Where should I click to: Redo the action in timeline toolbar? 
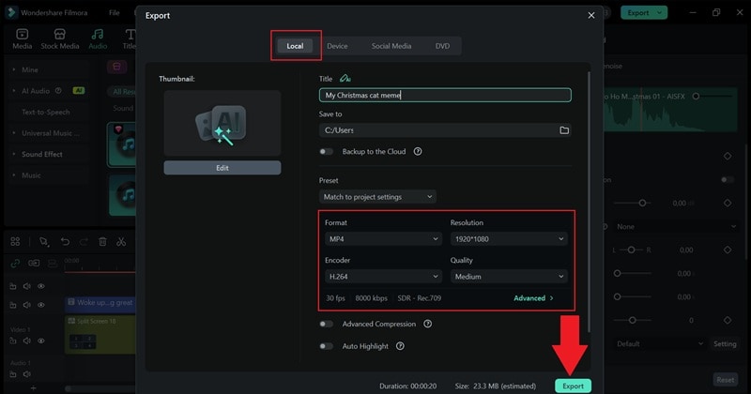coord(84,242)
